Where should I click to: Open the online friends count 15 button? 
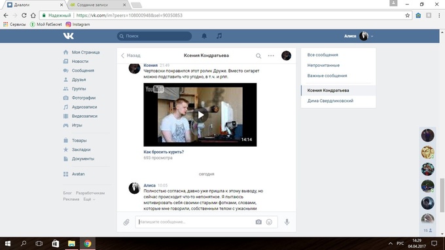coord(428,230)
